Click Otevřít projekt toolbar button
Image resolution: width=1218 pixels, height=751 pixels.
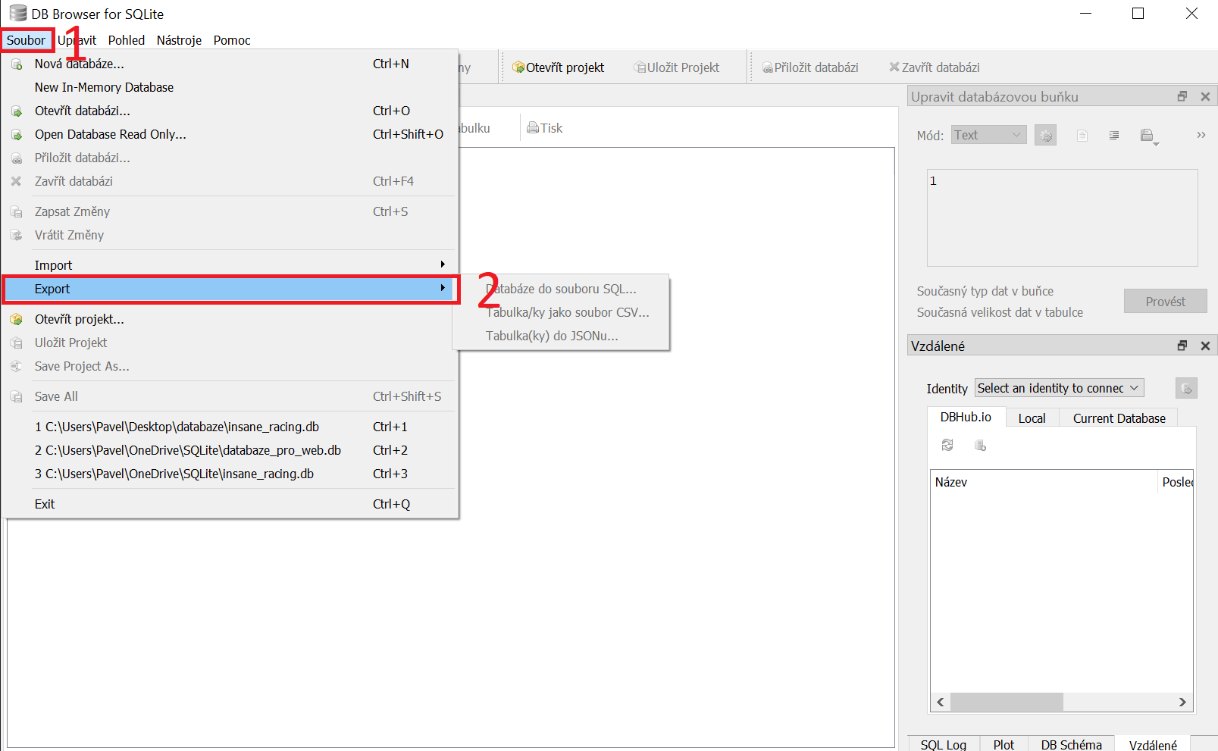point(559,67)
